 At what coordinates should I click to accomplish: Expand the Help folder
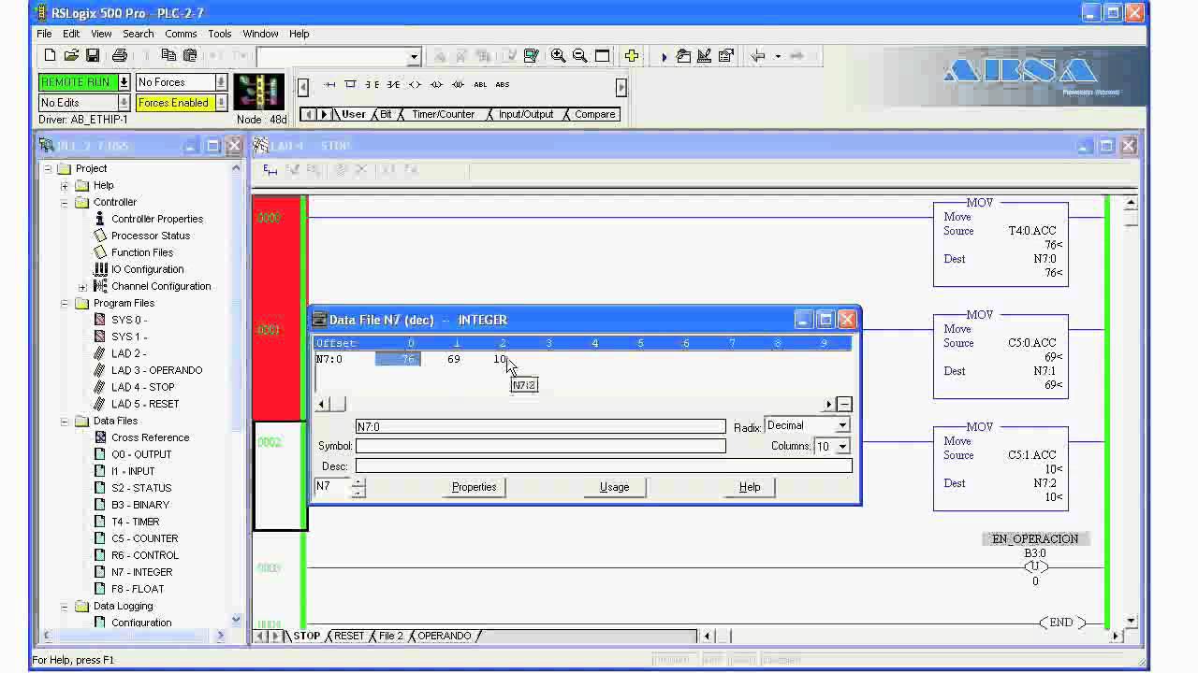[65, 185]
